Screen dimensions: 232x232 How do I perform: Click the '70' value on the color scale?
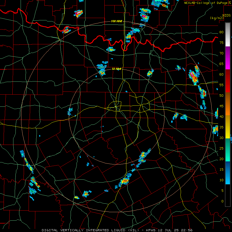(x=221, y=53)
